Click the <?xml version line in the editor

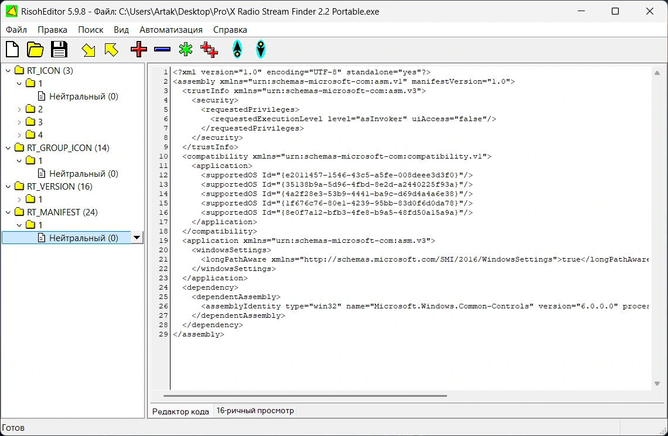pyautogui.click(x=302, y=72)
